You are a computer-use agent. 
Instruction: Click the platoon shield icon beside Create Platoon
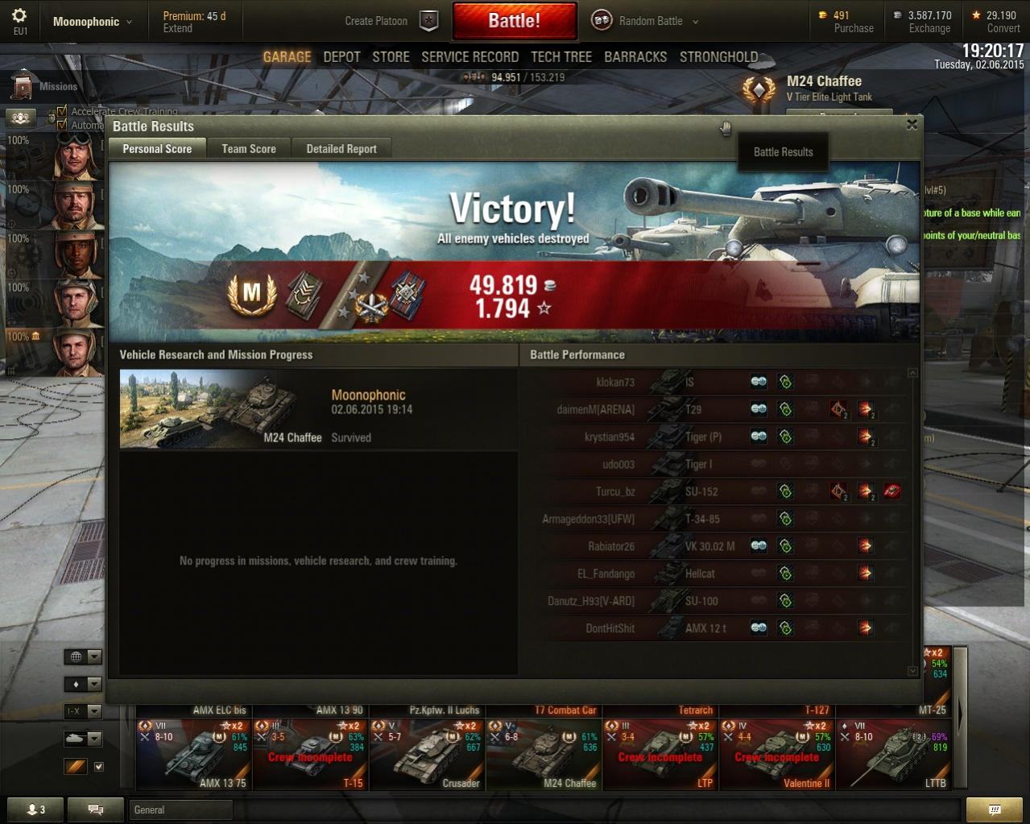[429, 21]
